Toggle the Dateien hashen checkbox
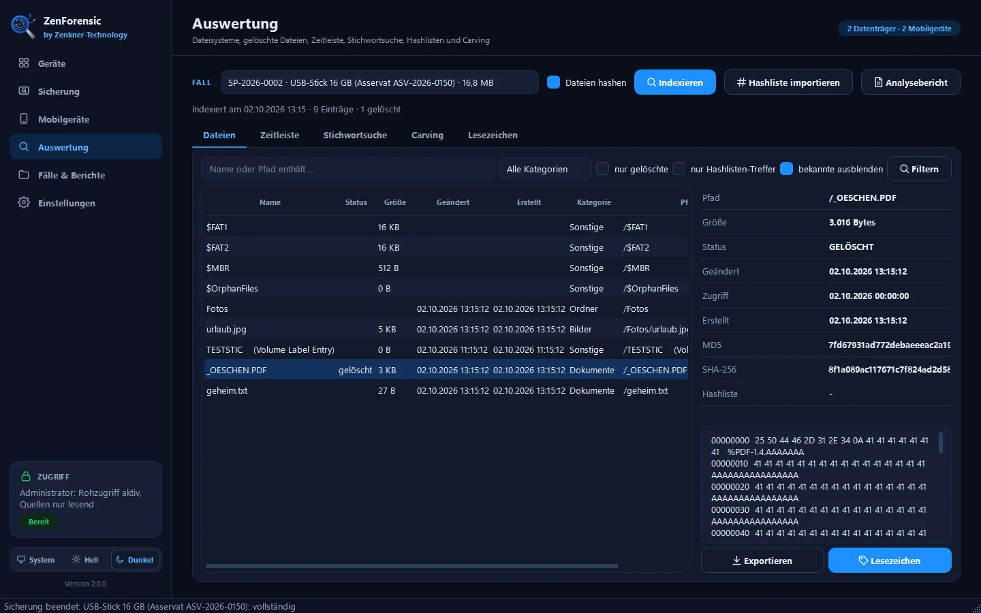Image resolution: width=981 pixels, height=613 pixels. pos(554,82)
